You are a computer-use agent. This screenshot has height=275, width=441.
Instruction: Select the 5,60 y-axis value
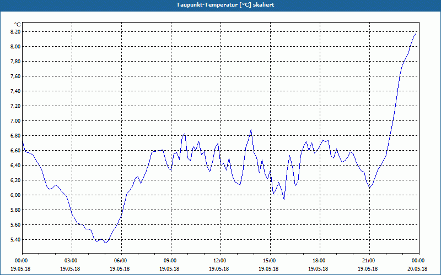[x=15, y=225]
